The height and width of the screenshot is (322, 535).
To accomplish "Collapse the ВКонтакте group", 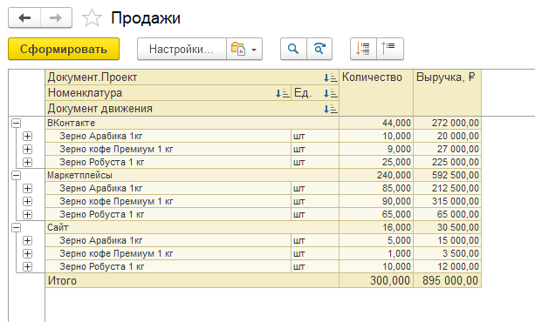I will point(16,124).
